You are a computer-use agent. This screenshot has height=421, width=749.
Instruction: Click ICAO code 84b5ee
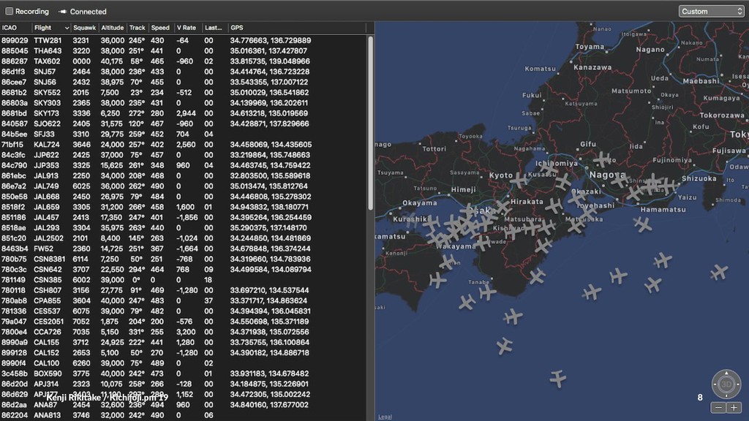[14, 134]
